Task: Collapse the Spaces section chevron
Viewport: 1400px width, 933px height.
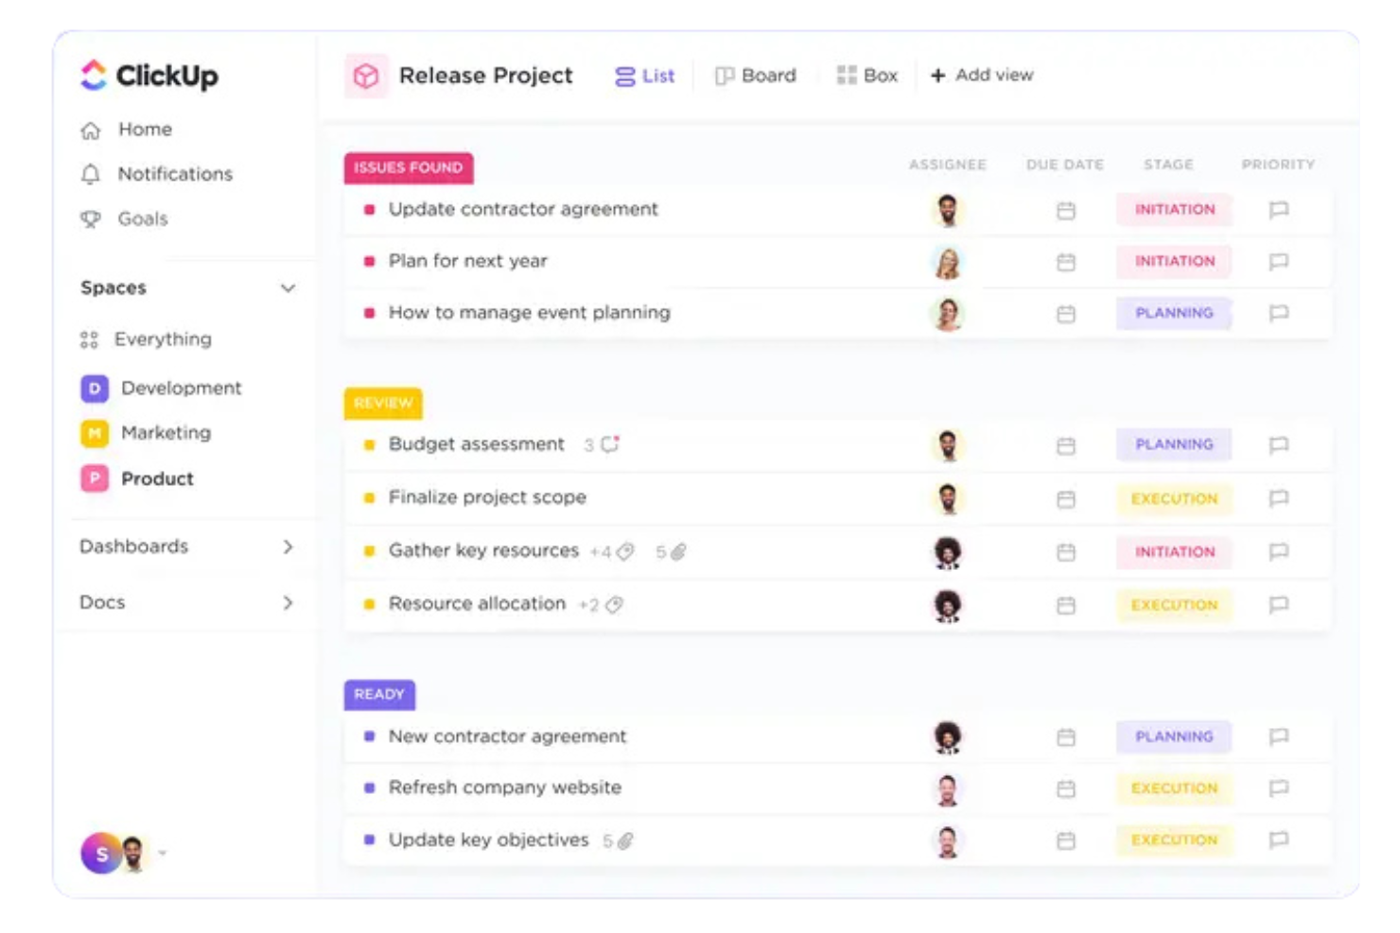Action: point(288,288)
